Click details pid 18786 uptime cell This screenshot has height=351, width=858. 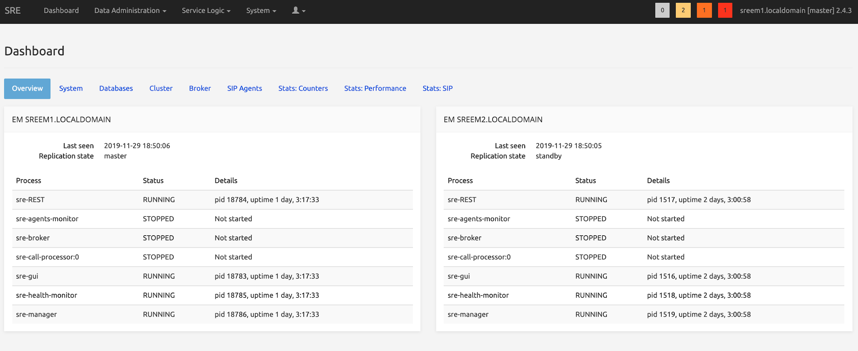tap(267, 314)
